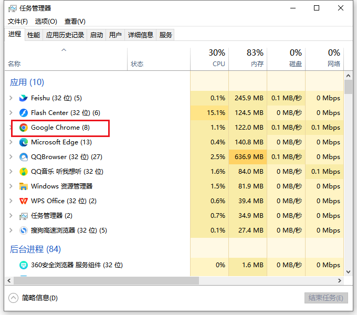Click the Microsoft Edge icon
Viewport: 357px width, 315px height.
pos(24,142)
